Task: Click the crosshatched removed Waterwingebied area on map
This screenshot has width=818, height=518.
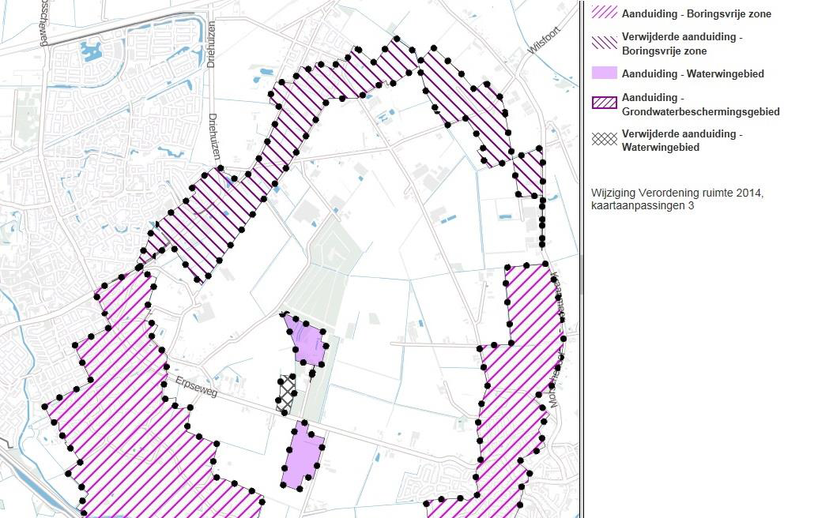Action: [286, 393]
